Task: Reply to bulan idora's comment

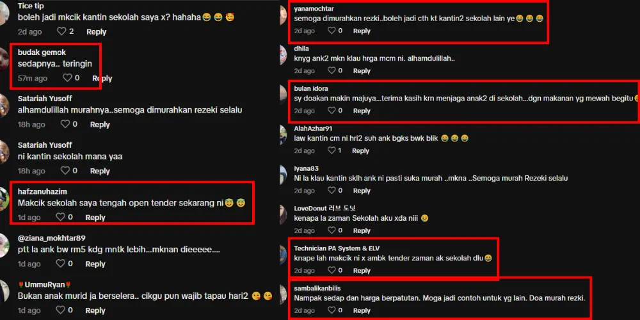Action: click(x=362, y=111)
